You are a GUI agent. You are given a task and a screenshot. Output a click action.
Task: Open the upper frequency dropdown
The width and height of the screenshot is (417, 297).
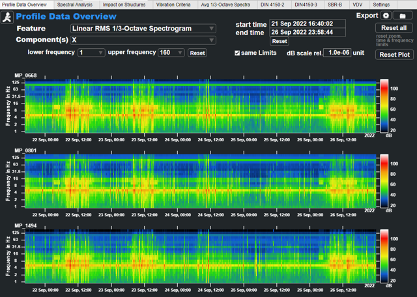click(171, 53)
